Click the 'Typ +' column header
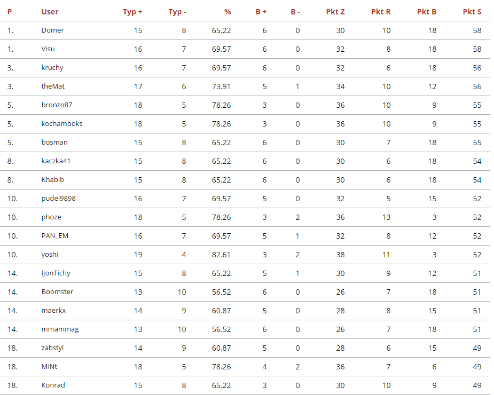494x395 pixels. 132,12
